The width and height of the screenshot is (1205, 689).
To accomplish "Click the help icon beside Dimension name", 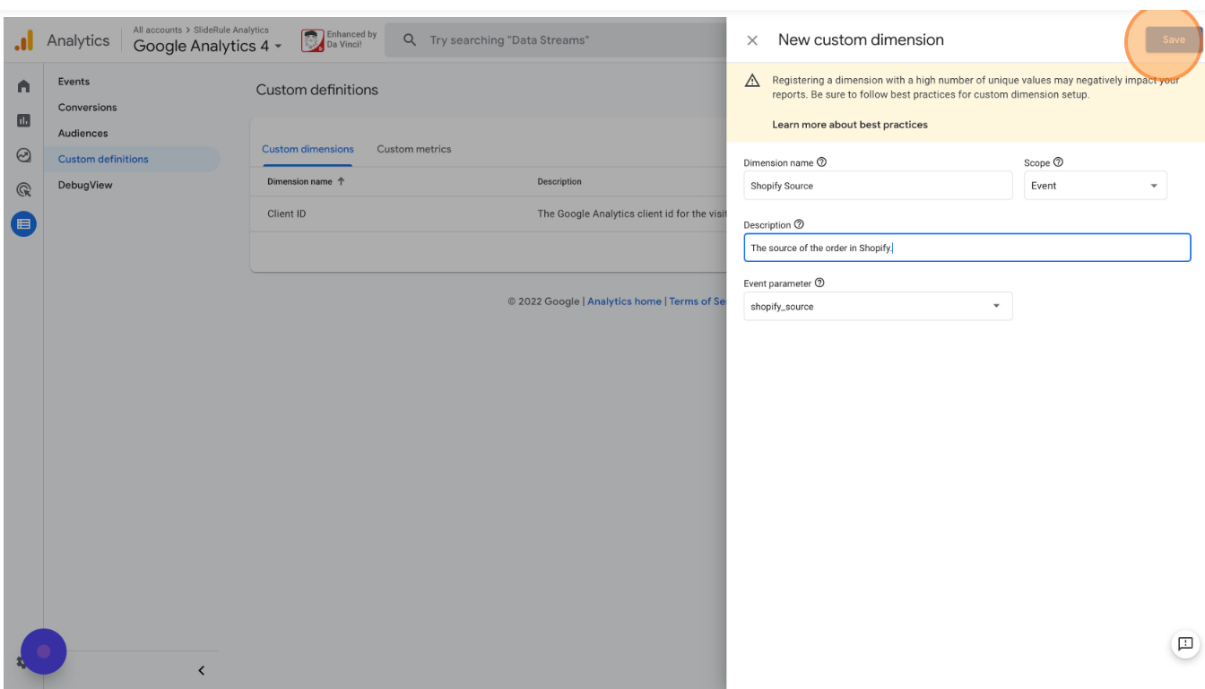I will tap(821, 162).
